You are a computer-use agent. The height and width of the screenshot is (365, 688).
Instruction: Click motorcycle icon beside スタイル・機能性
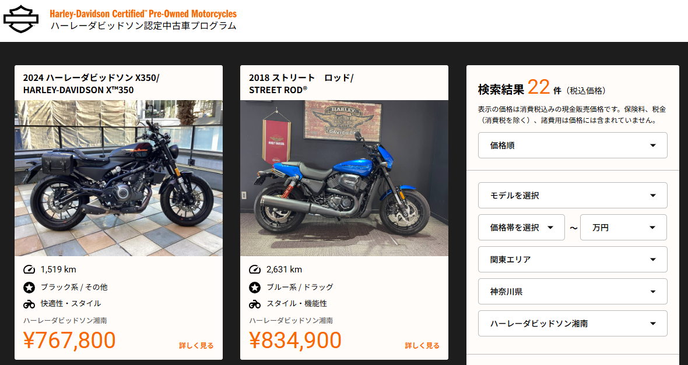[x=255, y=304]
